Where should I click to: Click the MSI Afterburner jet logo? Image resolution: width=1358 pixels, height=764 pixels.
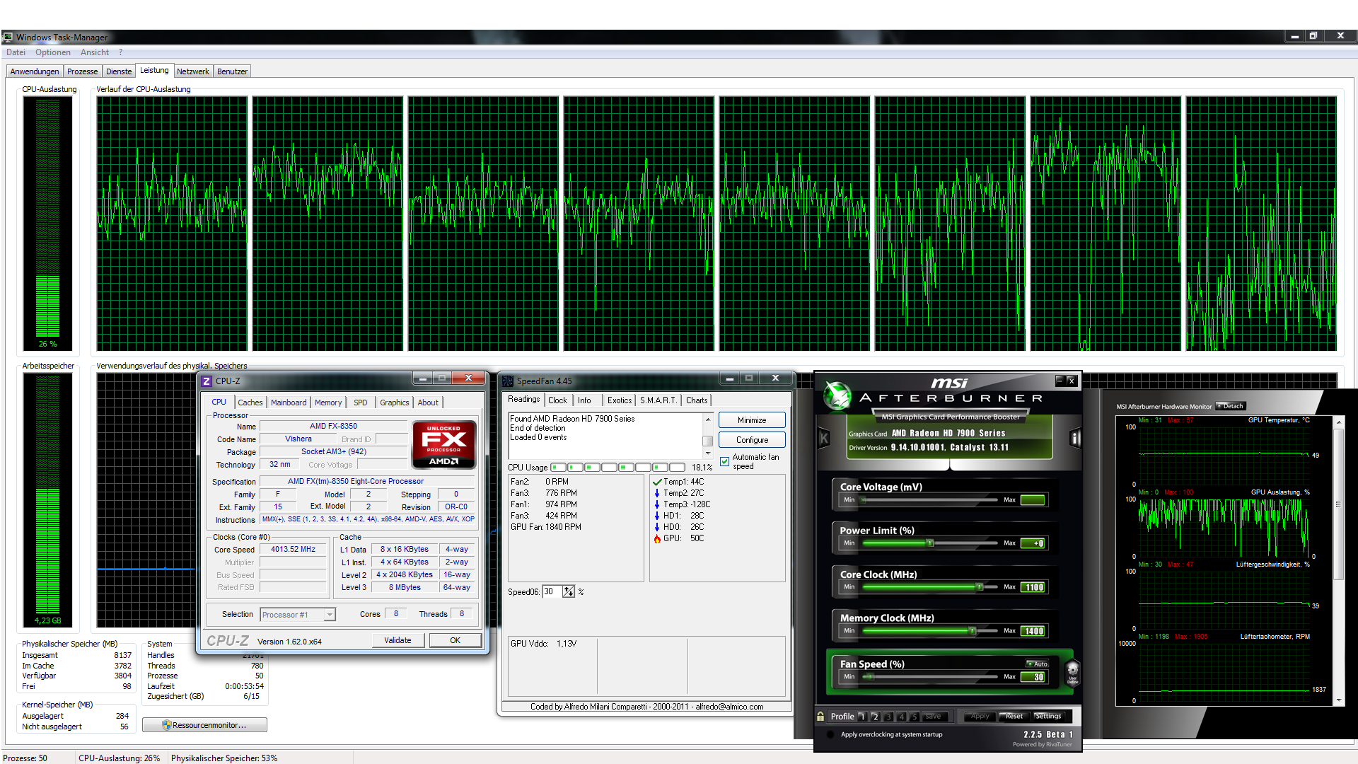pos(839,395)
